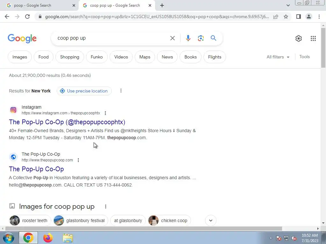Click the network tray icon
This screenshot has width=326, height=244.
click(x=286, y=238)
